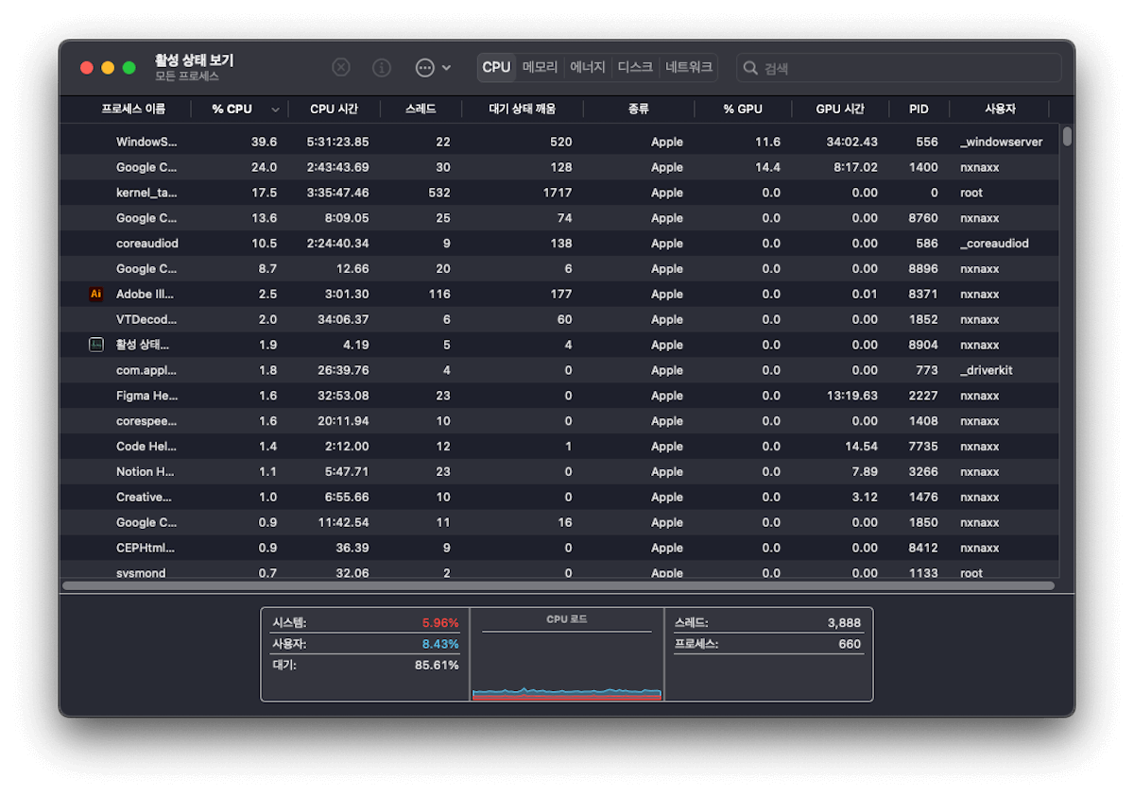Select the coreaudiod process row

point(559,244)
